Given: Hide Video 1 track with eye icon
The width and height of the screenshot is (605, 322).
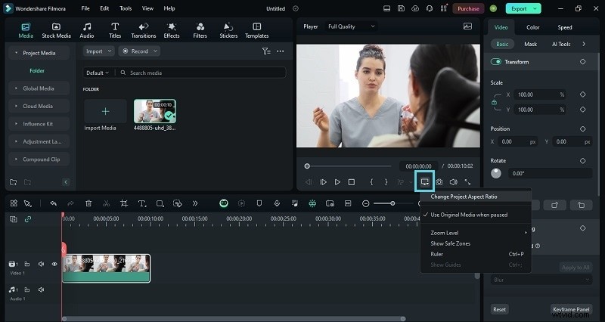Looking at the screenshot, I should [54, 264].
